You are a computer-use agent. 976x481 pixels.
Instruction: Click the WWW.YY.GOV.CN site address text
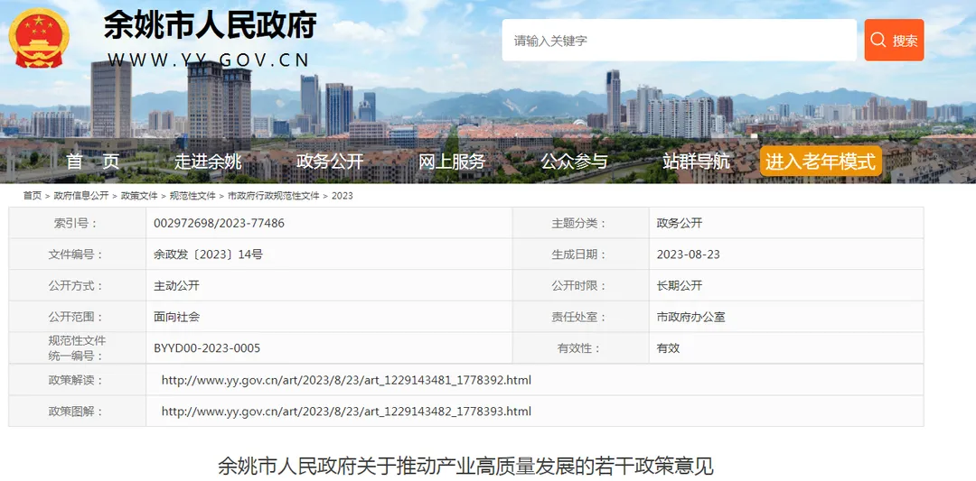209,60
